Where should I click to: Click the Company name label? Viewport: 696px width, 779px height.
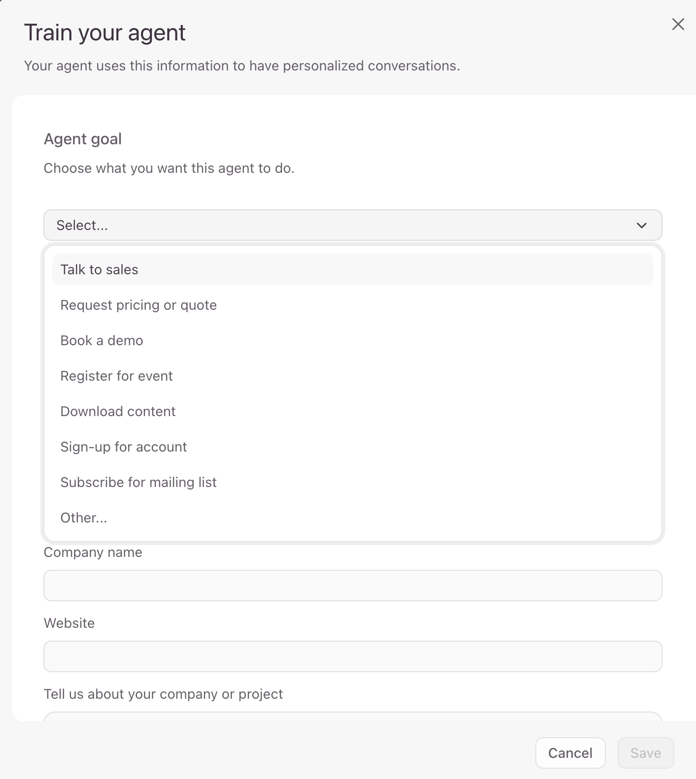(x=93, y=552)
